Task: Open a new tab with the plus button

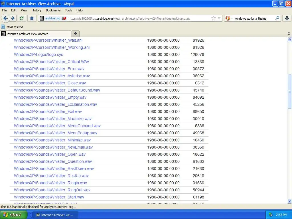Action: point(75,34)
